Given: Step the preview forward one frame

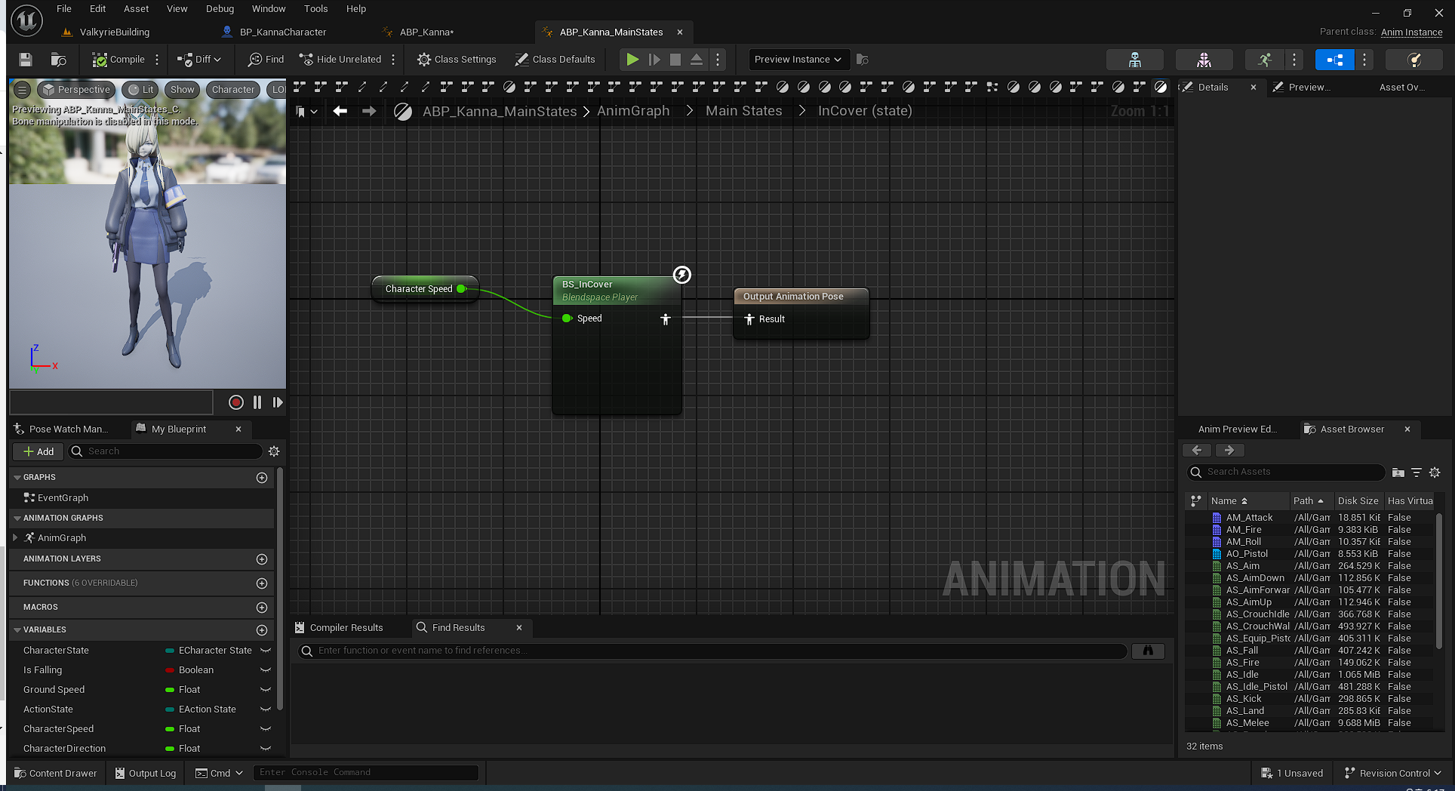Looking at the screenshot, I should pos(278,402).
